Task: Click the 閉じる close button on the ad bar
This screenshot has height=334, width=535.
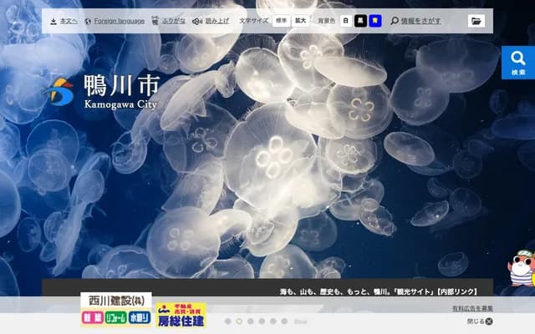Action: 480,321
